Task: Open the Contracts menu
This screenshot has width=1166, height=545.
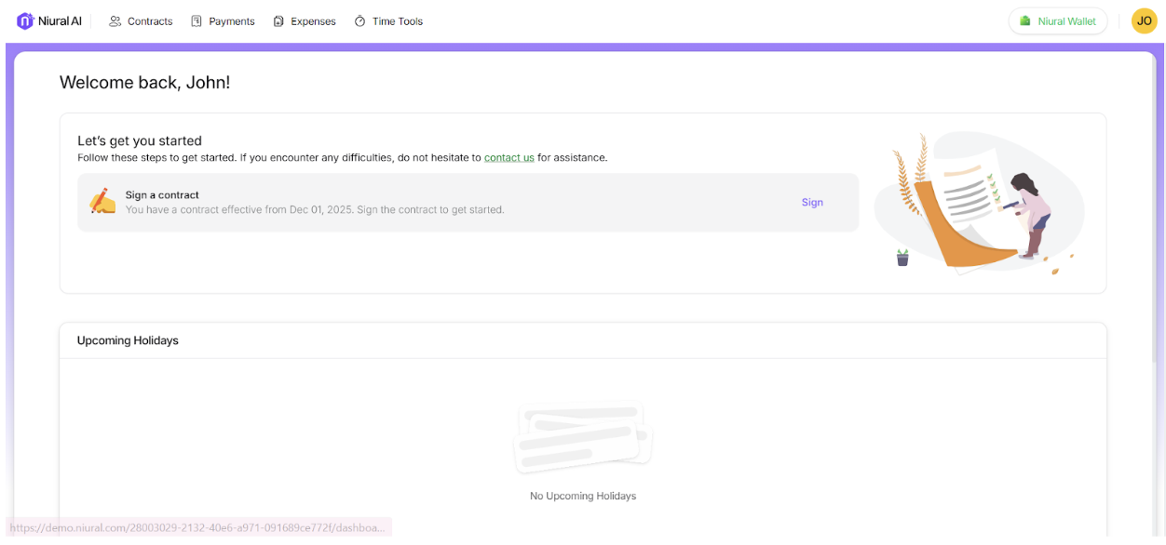Action: point(141,21)
